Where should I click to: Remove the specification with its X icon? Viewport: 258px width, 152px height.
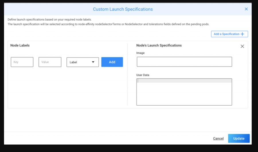pos(242,46)
